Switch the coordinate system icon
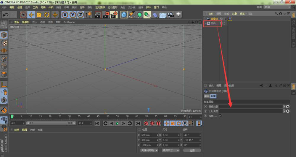 89,15
